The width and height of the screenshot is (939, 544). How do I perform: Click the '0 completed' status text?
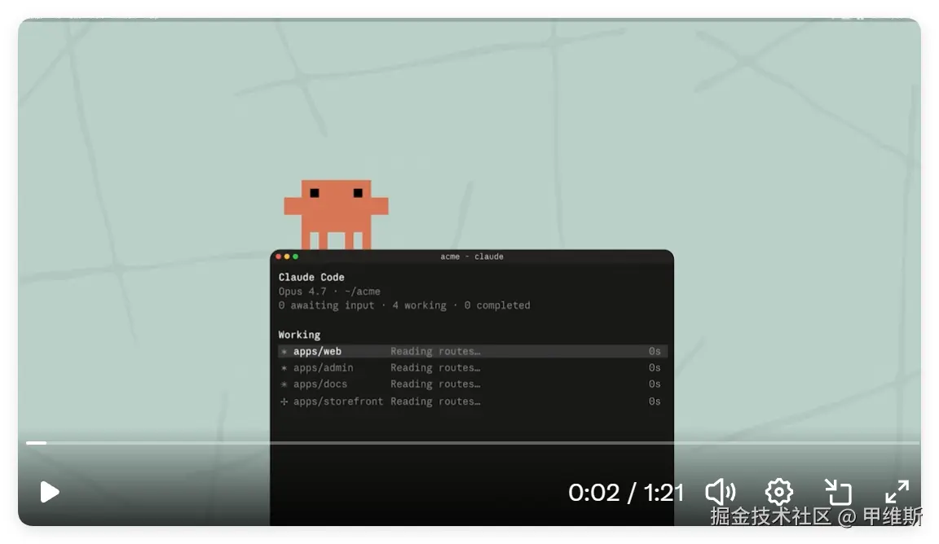[497, 305]
